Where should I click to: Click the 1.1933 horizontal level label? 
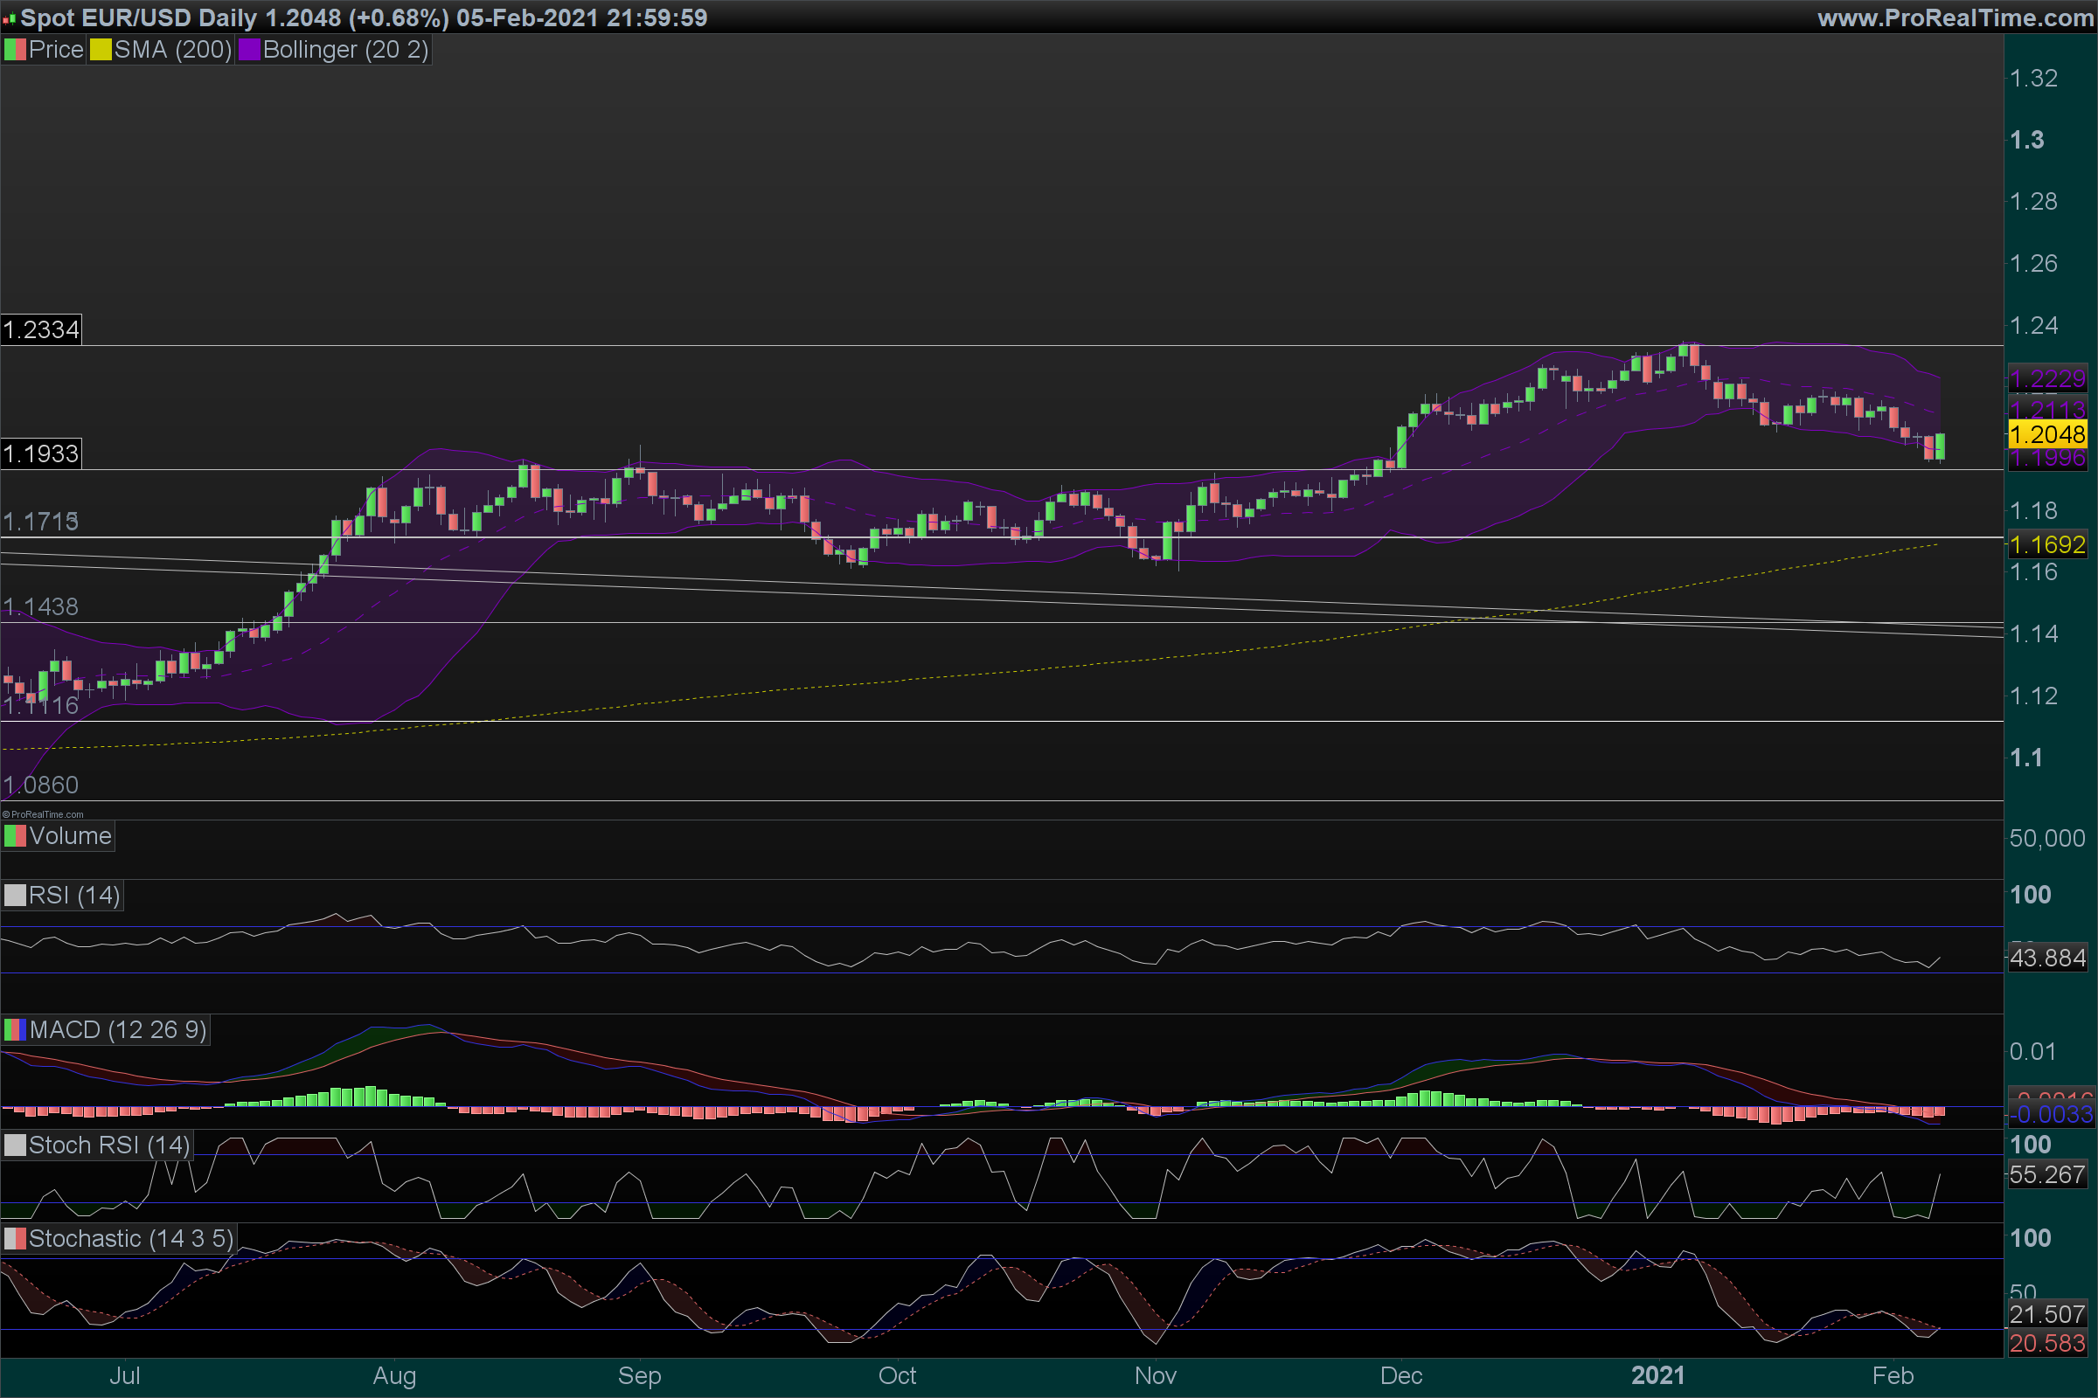coord(41,453)
